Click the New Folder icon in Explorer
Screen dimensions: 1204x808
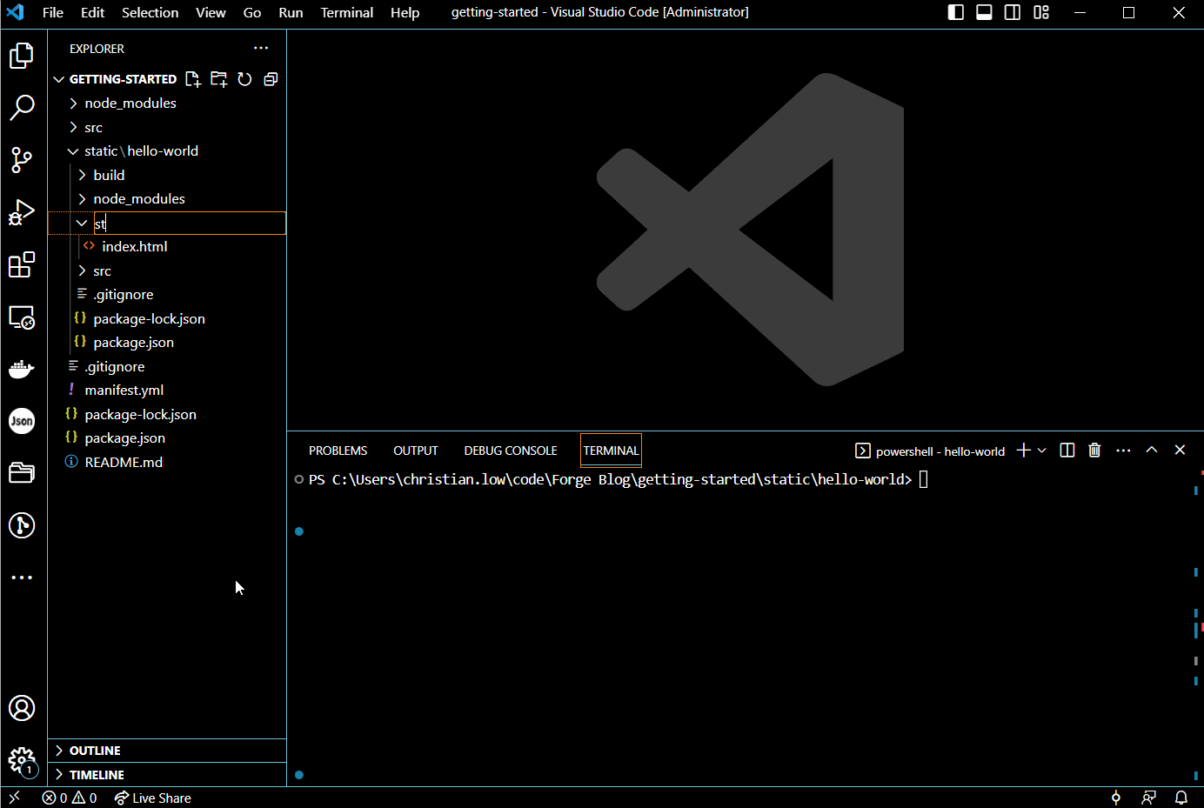click(x=219, y=79)
